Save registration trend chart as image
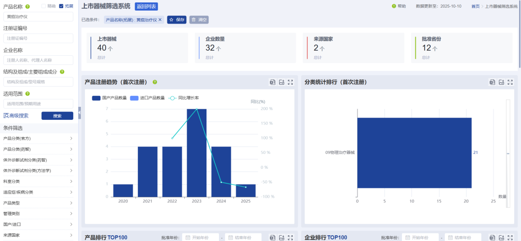The height and width of the screenshot is (241, 521). [282, 82]
